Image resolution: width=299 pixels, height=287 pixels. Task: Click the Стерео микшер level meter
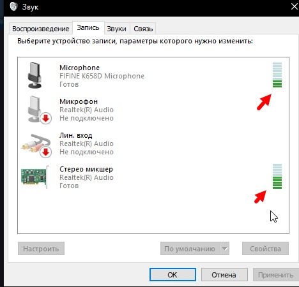(x=277, y=176)
